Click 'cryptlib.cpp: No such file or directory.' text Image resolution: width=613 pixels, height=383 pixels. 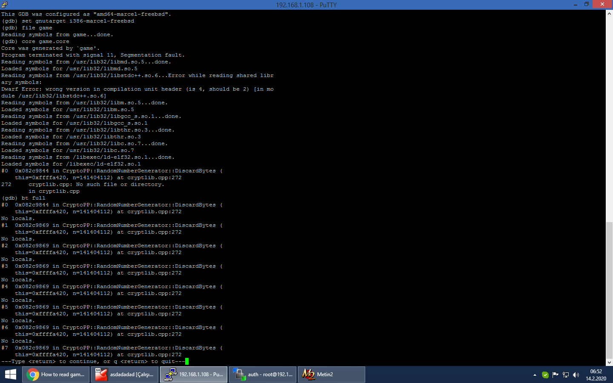tap(96, 184)
